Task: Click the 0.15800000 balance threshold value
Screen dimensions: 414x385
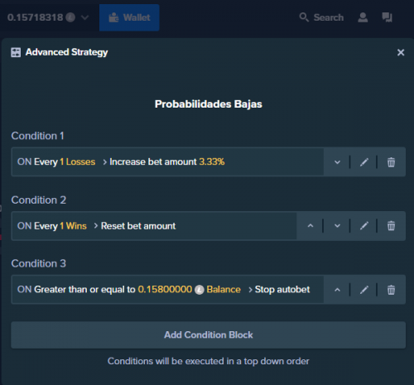Action: click(165, 290)
